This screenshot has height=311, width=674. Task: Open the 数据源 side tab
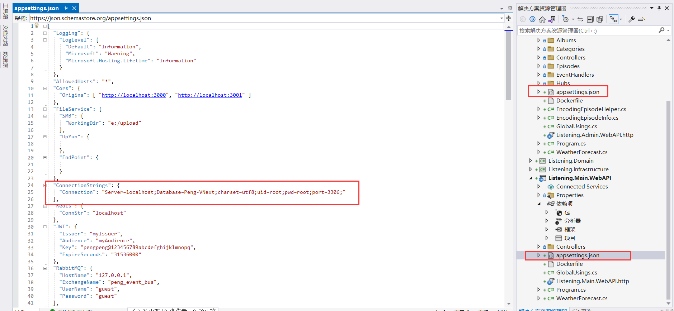tap(5, 59)
